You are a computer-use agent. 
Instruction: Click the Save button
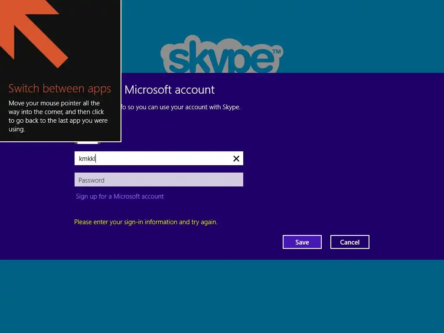[302, 242]
